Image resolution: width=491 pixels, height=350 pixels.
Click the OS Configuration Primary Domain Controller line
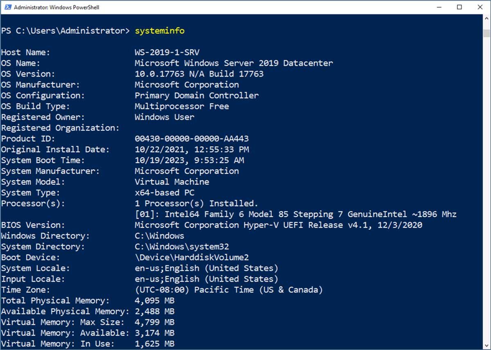[x=196, y=95]
